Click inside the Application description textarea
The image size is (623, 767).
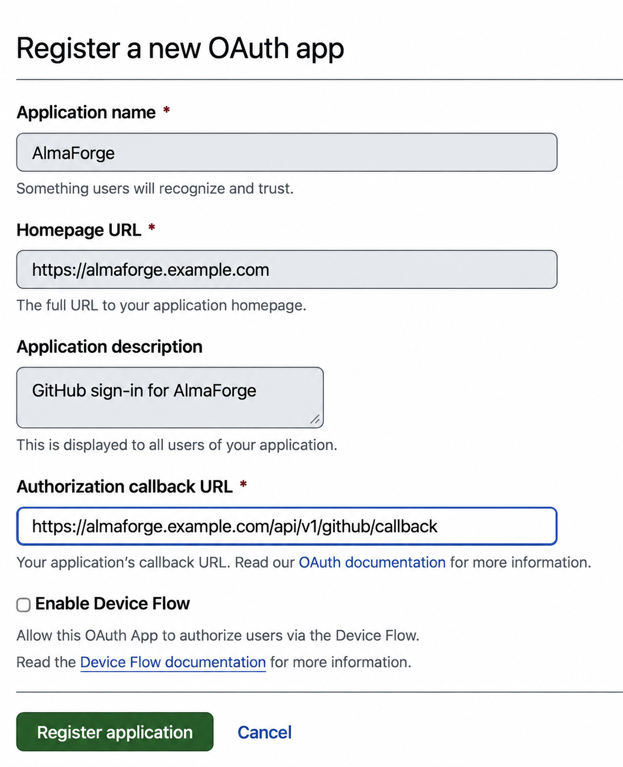(x=170, y=398)
